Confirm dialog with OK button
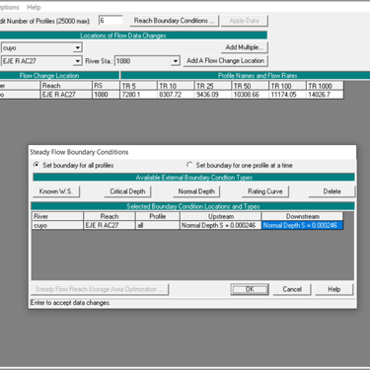This screenshot has height=370, width=370. [x=250, y=289]
